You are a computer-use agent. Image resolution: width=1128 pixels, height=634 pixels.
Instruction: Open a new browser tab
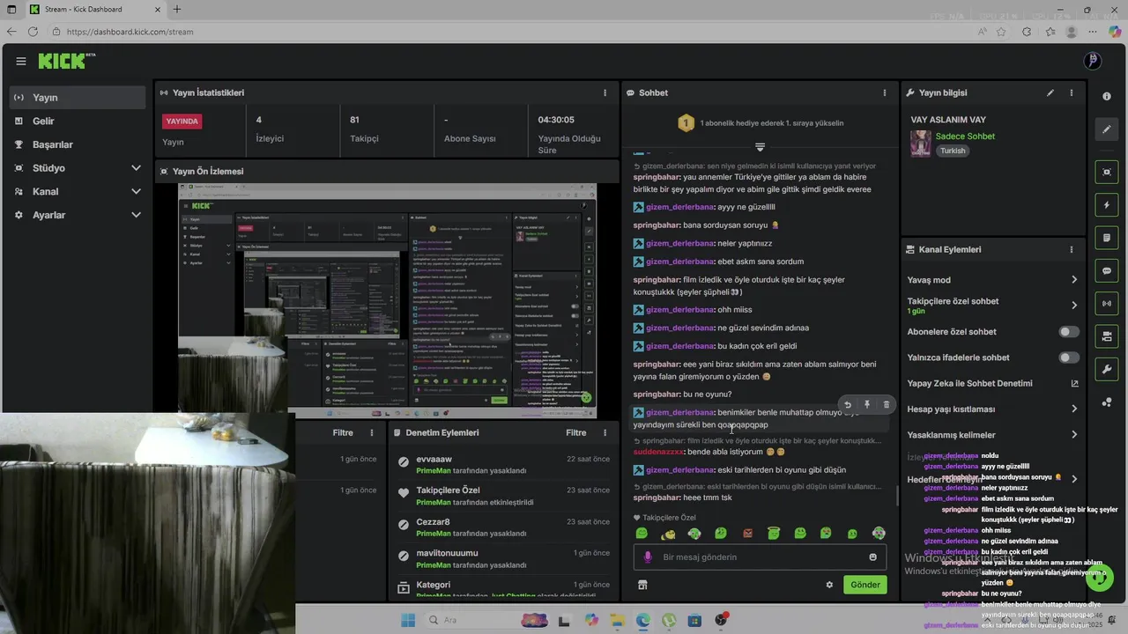(x=177, y=10)
